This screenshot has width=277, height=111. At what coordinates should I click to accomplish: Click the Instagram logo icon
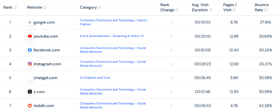coord(30,64)
